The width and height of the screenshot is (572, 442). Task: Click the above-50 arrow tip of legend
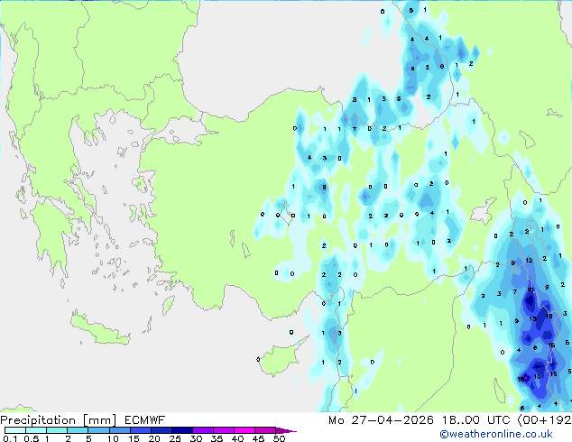click(x=286, y=430)
